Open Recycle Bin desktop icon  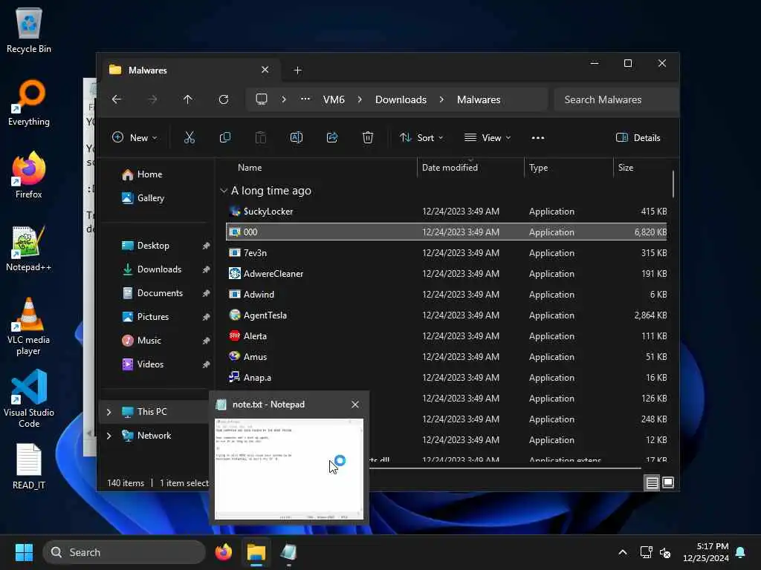(29, 30)
